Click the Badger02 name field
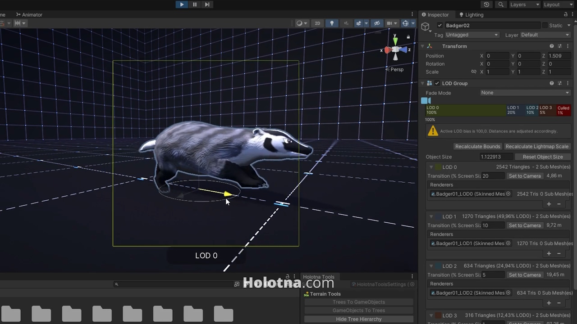Image resolution: width=577 pixels, height=324 pixels. click(492, 26)
